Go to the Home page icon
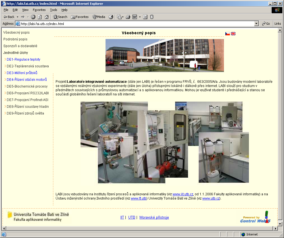This screenshot has width=284, height=238. click(47, 17)
